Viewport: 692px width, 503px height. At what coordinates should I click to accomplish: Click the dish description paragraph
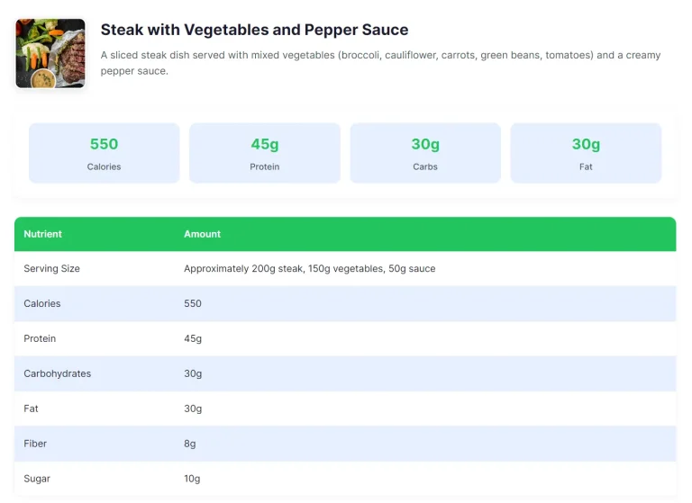pyautogui.click(x=380, y=63)
